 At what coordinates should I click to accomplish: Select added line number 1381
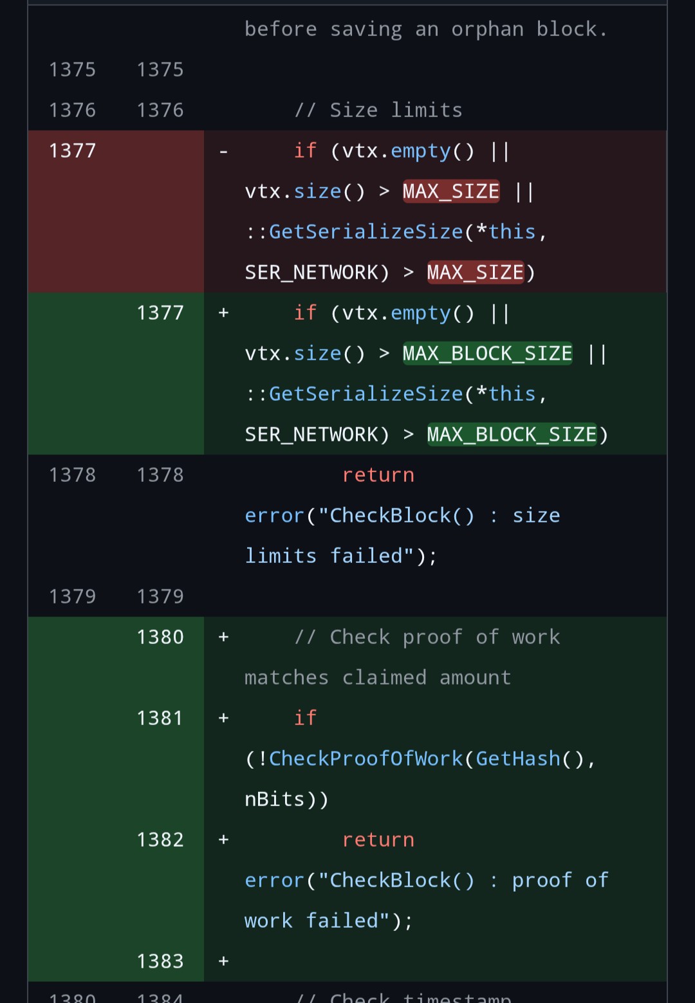pyautogui.click(x=160, y=718)
